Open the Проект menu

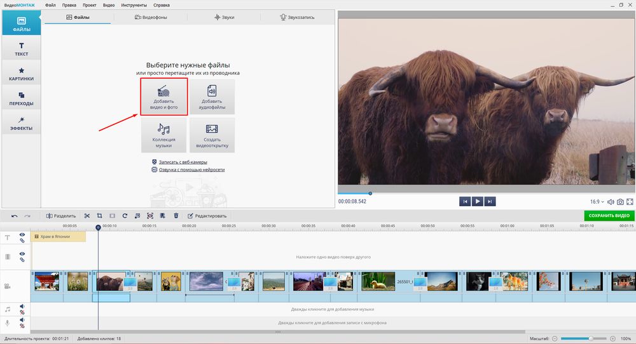[x=88, y=4]
